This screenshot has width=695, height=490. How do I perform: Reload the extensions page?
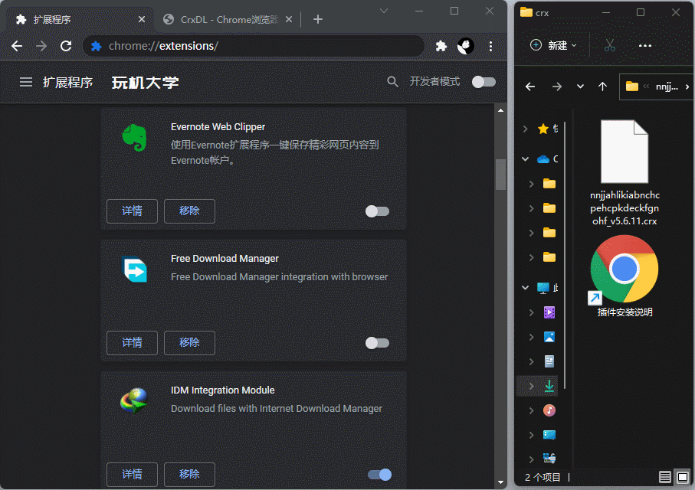tap(66, 46)
